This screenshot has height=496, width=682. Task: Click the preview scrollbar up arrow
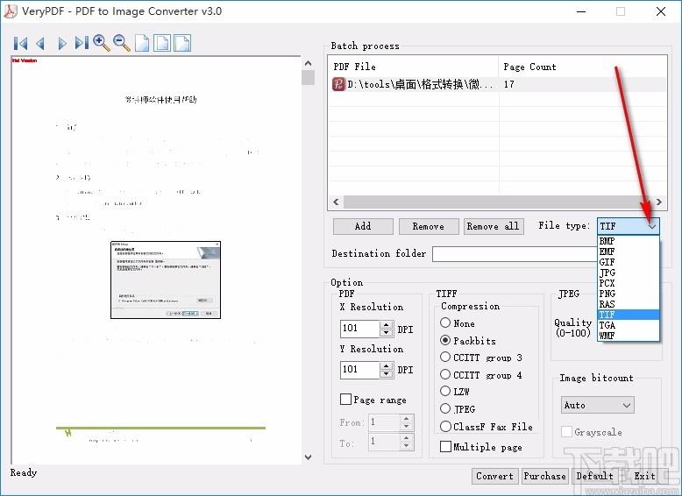point(308,63)
